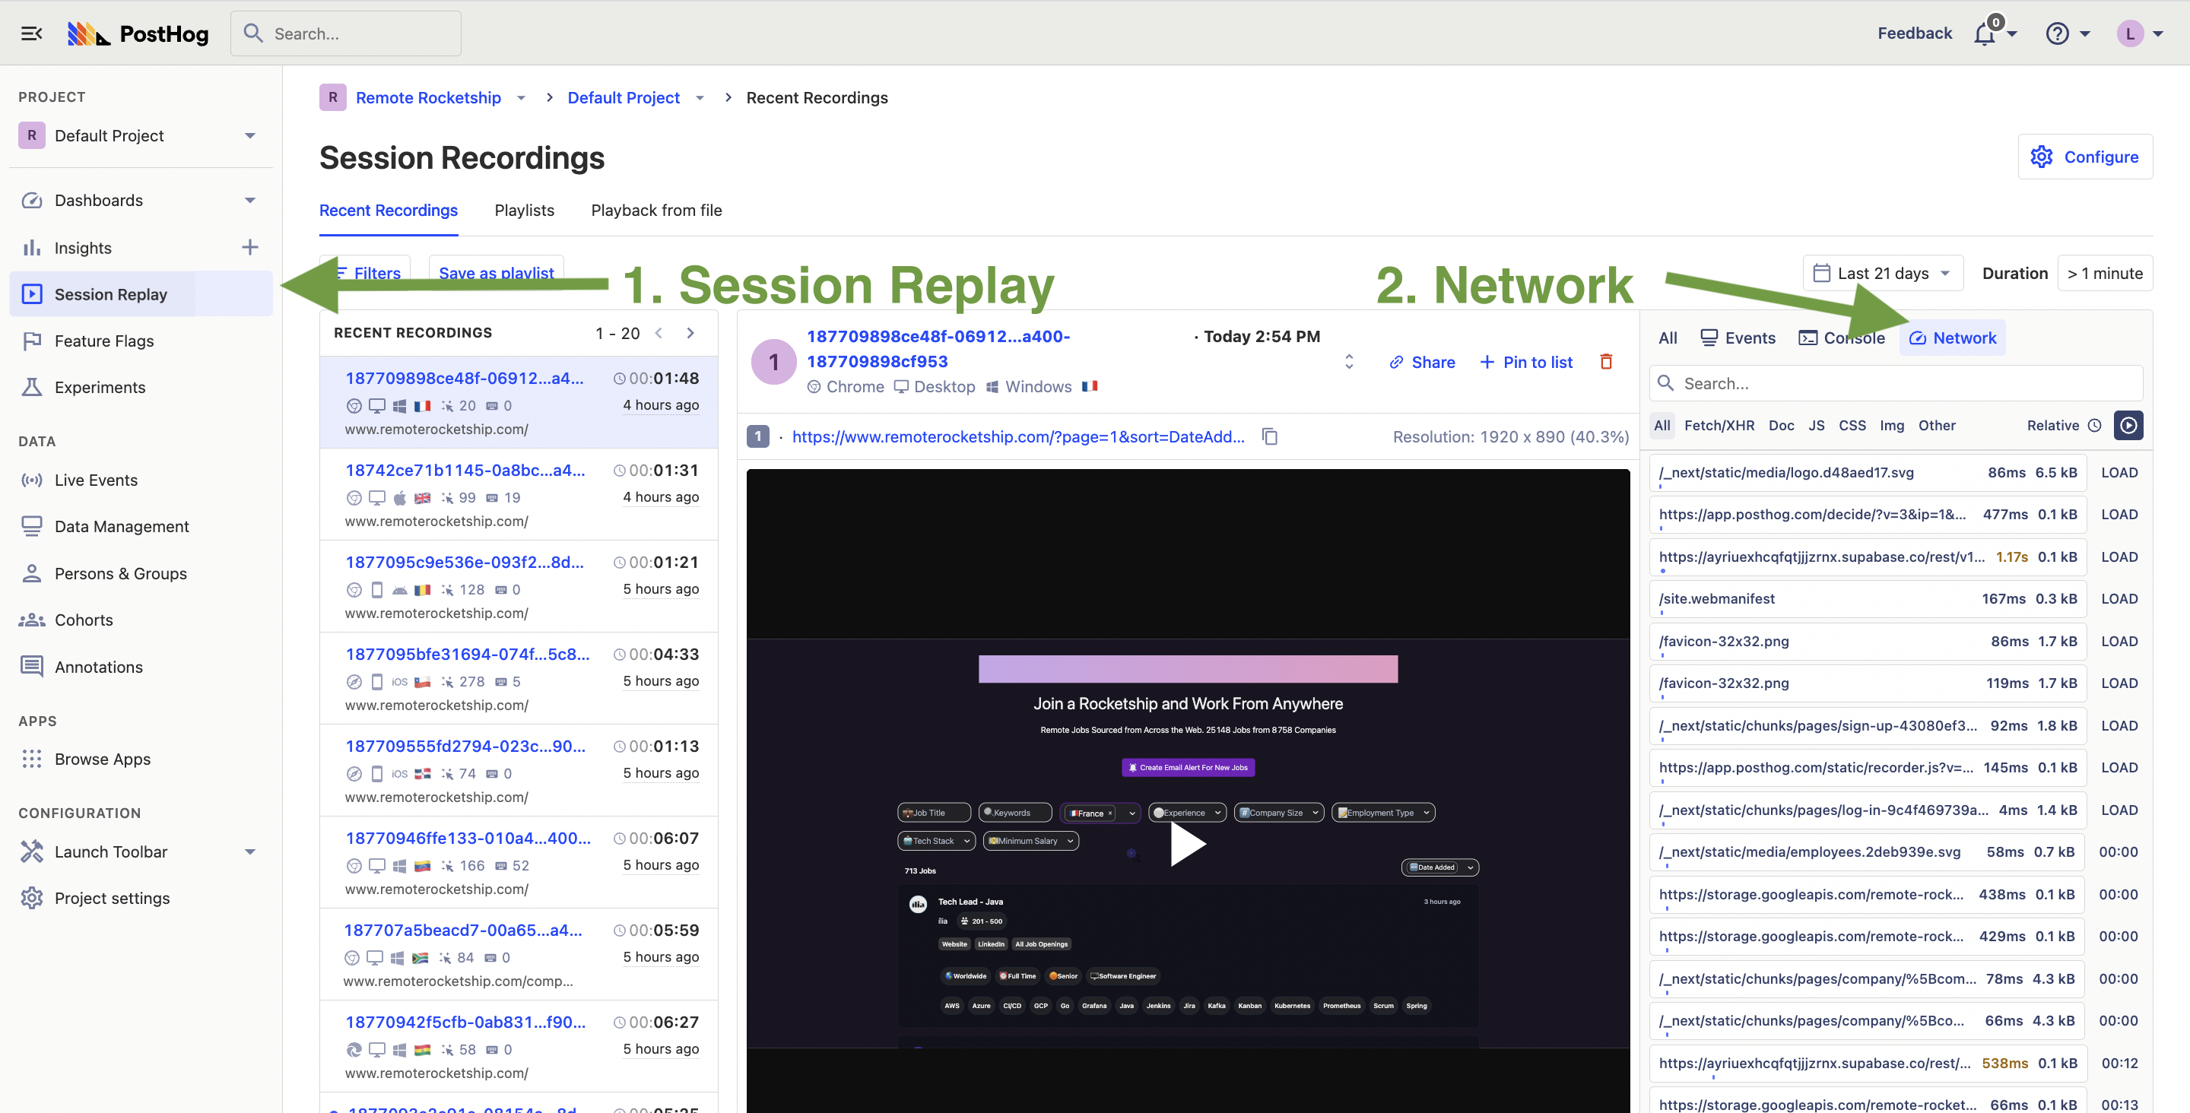Collapse the left sidebar
2190x1113 pixels.
31,33
